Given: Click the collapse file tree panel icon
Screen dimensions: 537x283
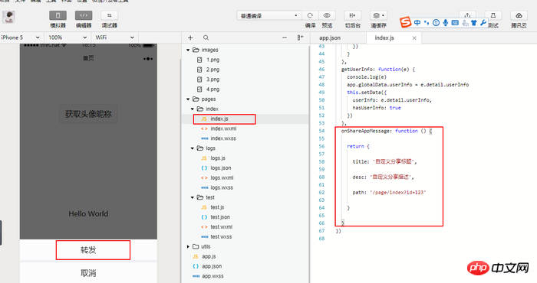Looking at the screenshot, I should [x=301, y=38].
